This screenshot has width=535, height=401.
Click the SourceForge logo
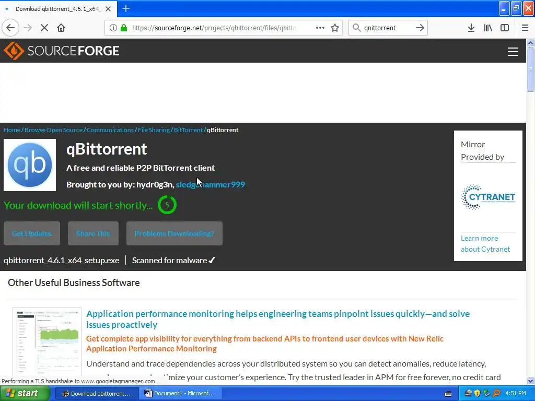tap(62, 51)
